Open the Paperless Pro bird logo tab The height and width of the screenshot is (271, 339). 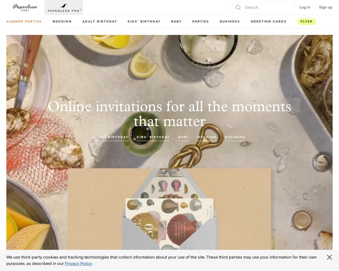63,8
